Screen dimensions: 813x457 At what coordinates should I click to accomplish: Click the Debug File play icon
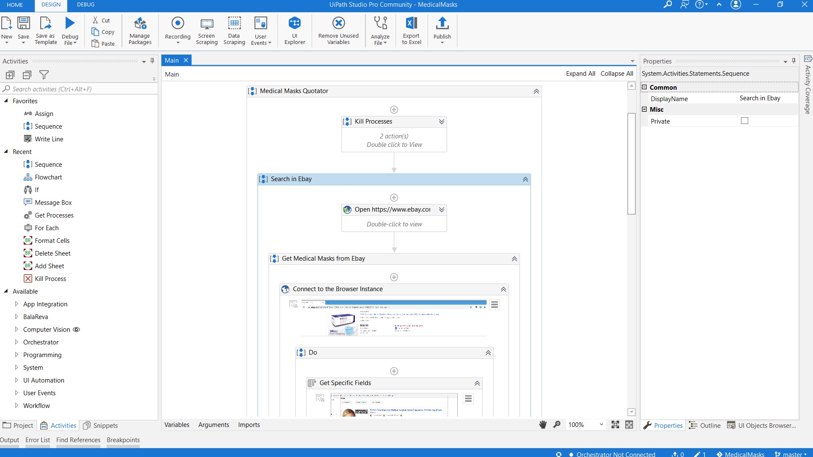pos(70,23)
